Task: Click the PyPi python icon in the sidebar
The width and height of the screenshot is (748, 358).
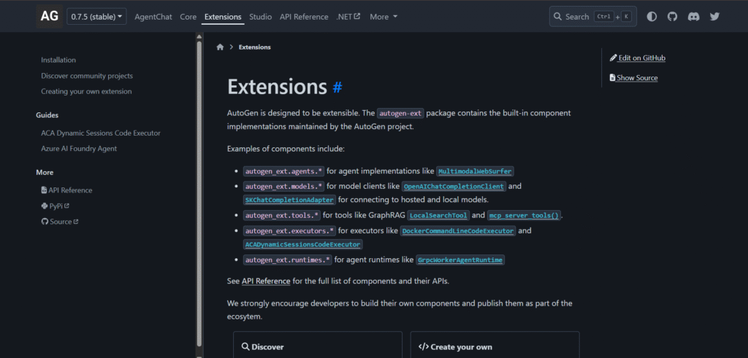Action: tap(45, 206)
